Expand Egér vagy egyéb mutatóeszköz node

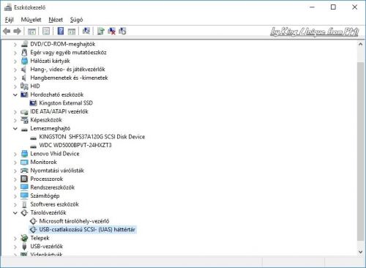[x=15, y=53]
